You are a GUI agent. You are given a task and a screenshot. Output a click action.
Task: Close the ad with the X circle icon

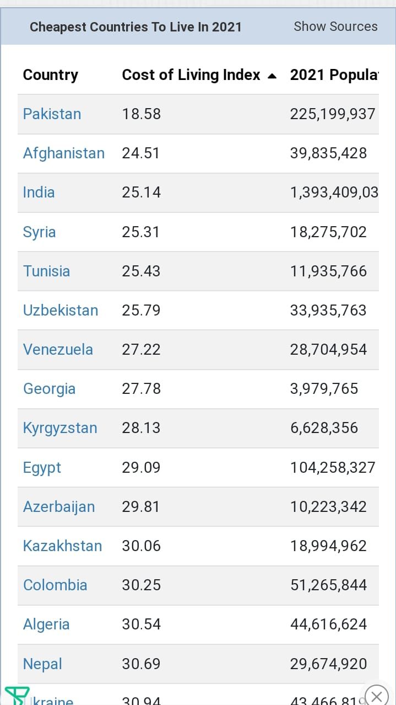377,696
